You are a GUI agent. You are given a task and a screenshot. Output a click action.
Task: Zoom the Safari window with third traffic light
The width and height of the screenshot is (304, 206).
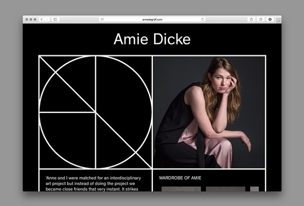coord(35,19)
